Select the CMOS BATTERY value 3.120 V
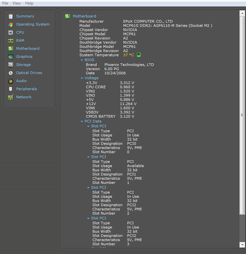246x254 pixels. coord(127,116)
